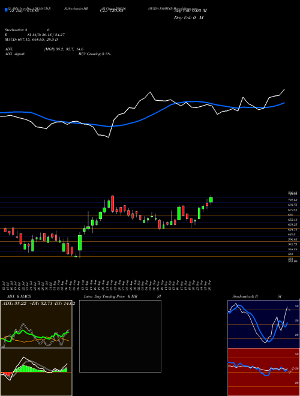Screen dimensions: 300x396
Task: Click the 652.13 price axis label
Action: (x=293, y=220)
